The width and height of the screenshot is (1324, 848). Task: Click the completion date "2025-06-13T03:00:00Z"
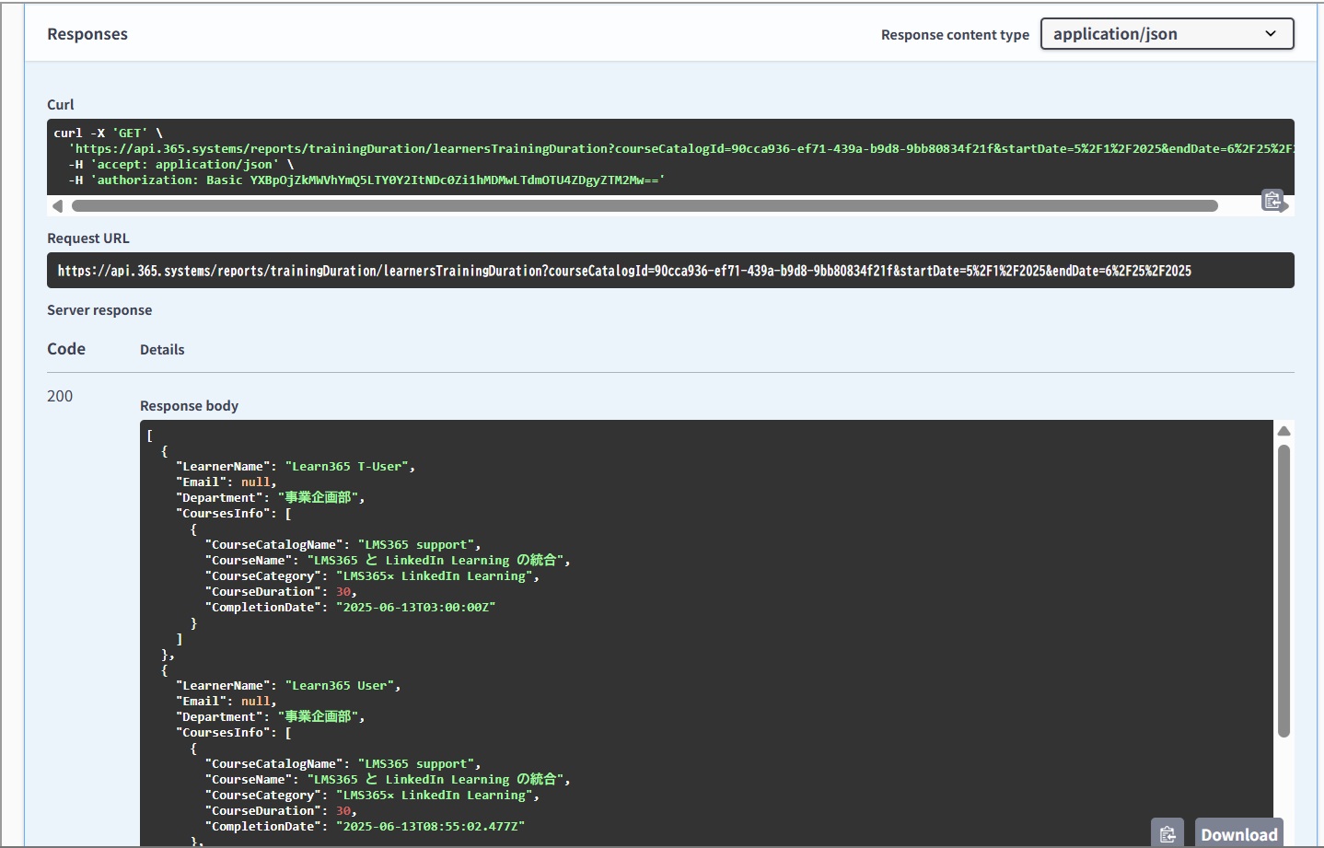tap(415, 608)
